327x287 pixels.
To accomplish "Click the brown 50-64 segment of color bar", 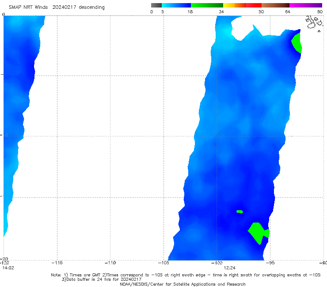I will click(x=275, y=5).
